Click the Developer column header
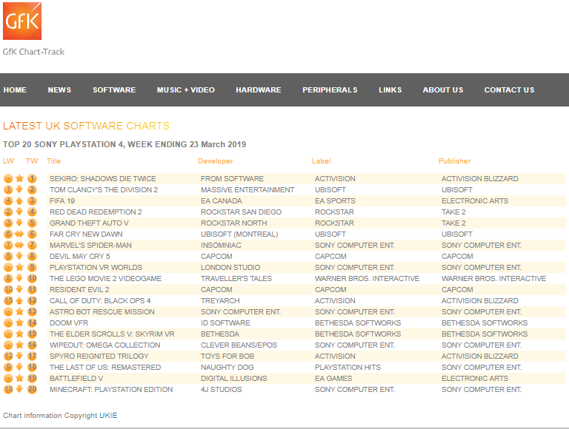 (215, 161)
